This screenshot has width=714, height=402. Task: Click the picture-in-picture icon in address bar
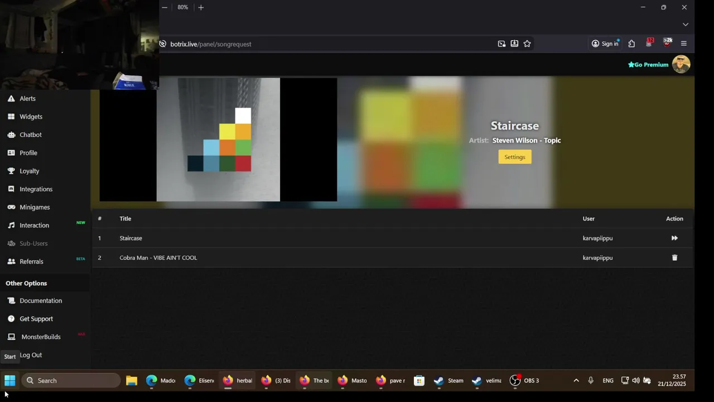[501, 44]
